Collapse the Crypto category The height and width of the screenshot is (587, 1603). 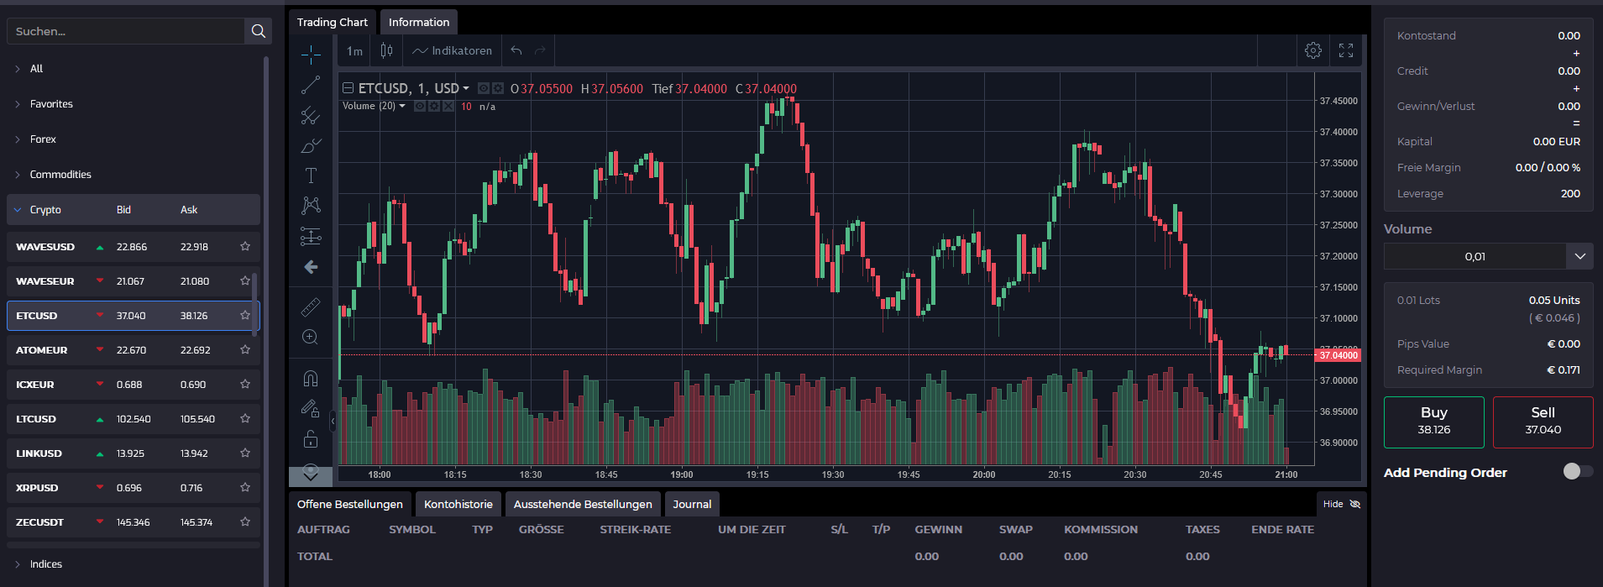tap(45, 210)
